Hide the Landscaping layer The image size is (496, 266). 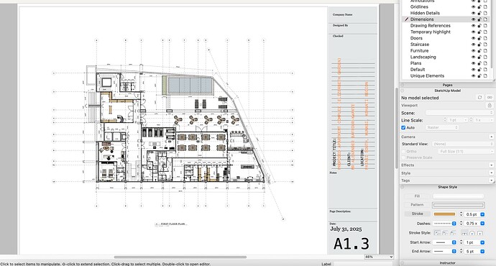474,58
